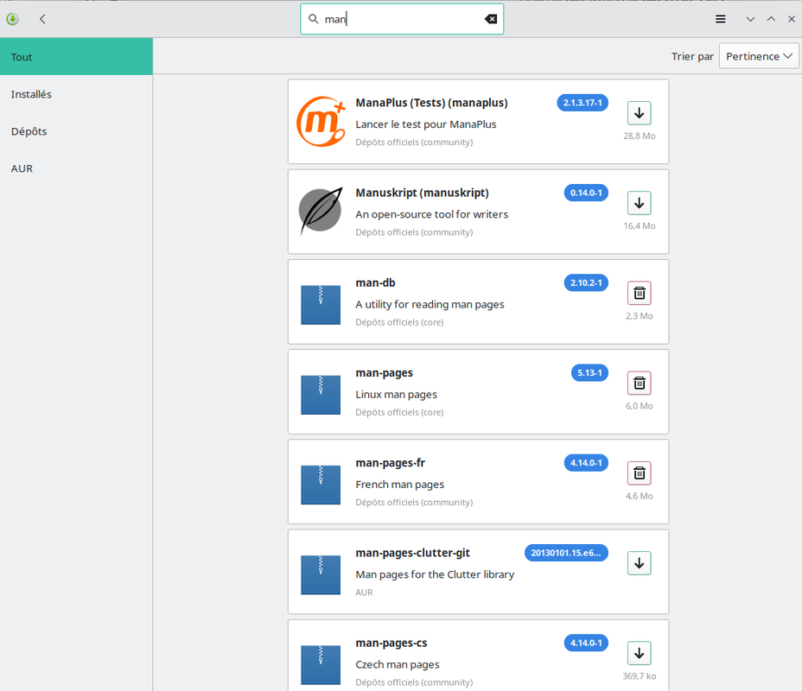Install man-pages-cs with download arrow
802x691 pixels.
639,653
